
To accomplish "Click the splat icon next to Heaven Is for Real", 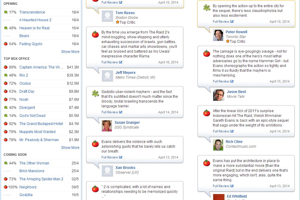I will click(x=6, y=28).
